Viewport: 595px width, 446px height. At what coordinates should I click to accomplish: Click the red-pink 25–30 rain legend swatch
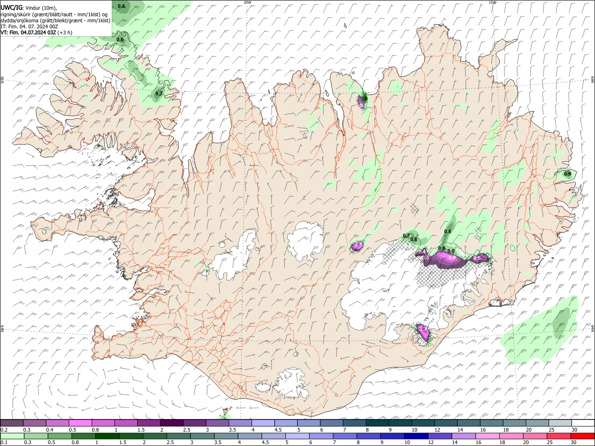pos(558,436)
